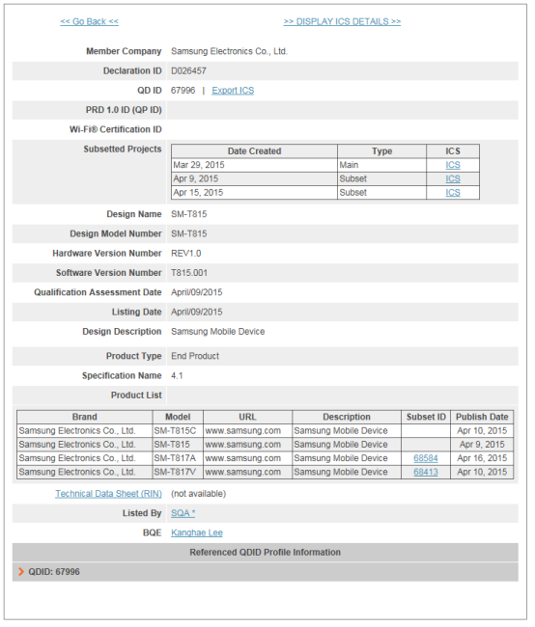Click the Subset ID column header

[x=426, y=417]
